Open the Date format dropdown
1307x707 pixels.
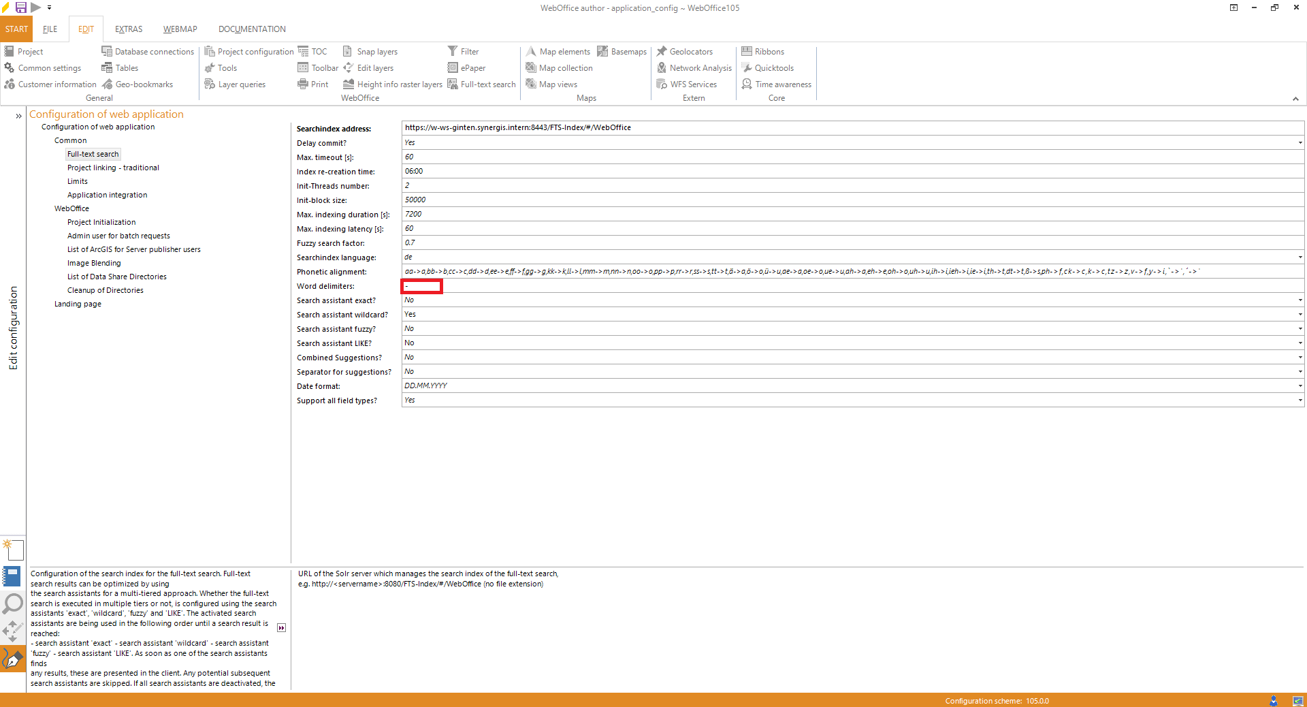pyautogui.click(x=1299, y=386)
